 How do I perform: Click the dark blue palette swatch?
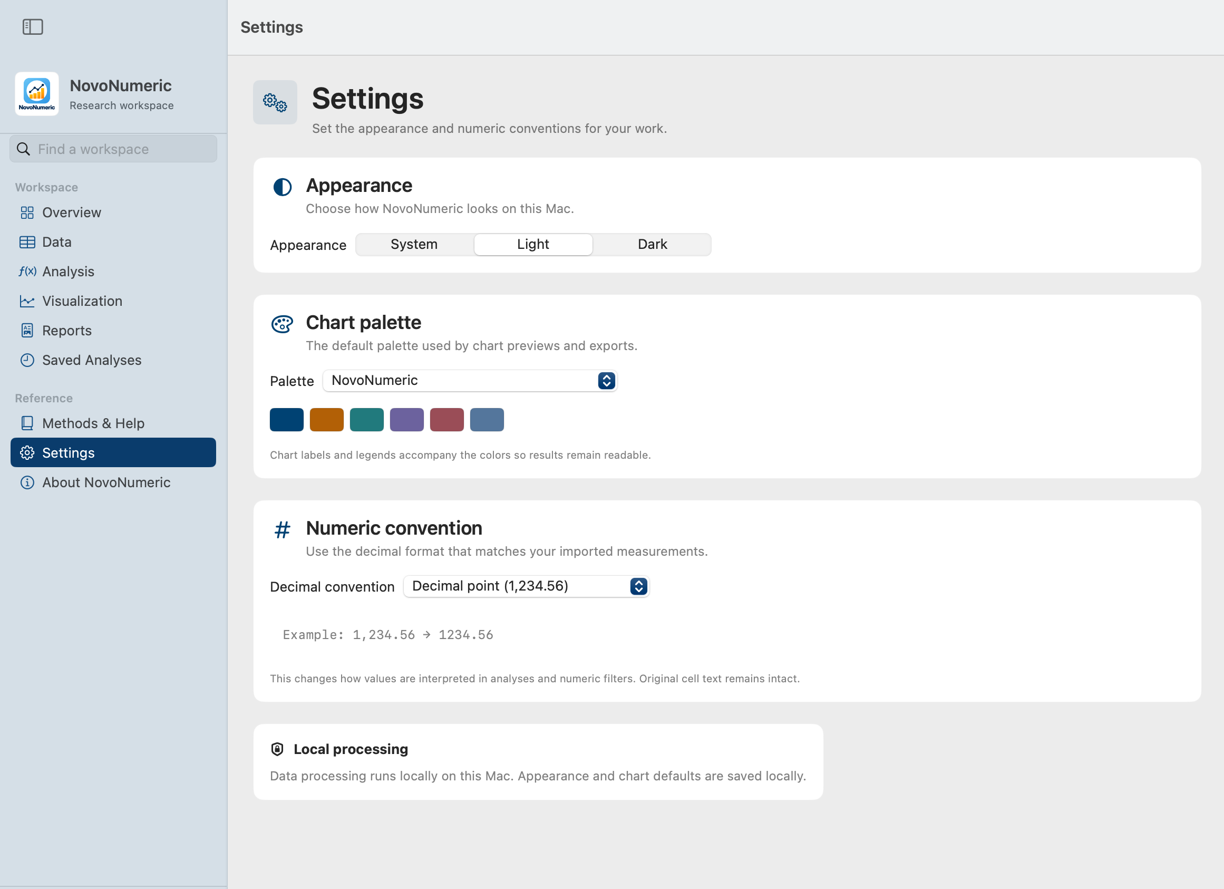287,420
